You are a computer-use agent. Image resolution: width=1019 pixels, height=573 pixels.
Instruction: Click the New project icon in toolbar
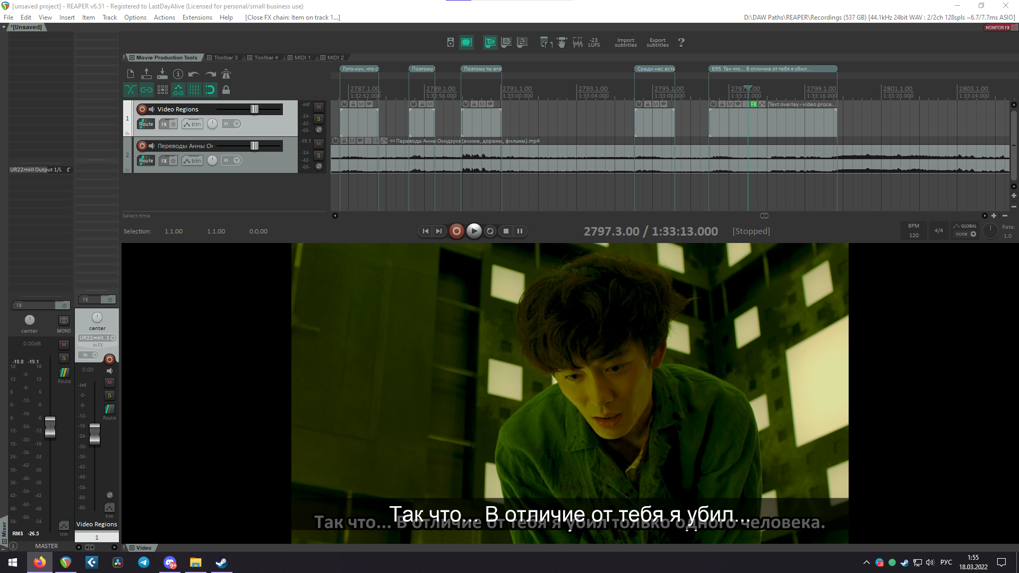point(131,74)
